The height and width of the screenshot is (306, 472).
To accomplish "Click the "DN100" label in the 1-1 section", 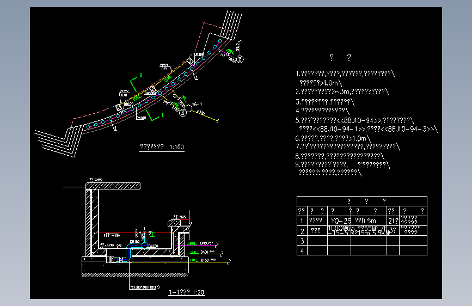I will (x=134, y=242).
